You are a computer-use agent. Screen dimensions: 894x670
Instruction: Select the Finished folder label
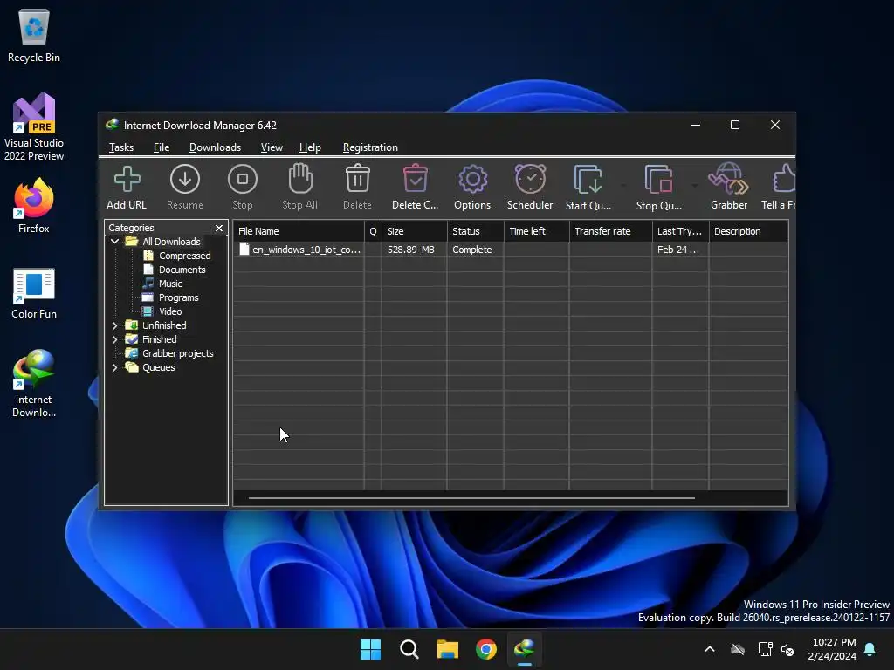tap(159, 339)
